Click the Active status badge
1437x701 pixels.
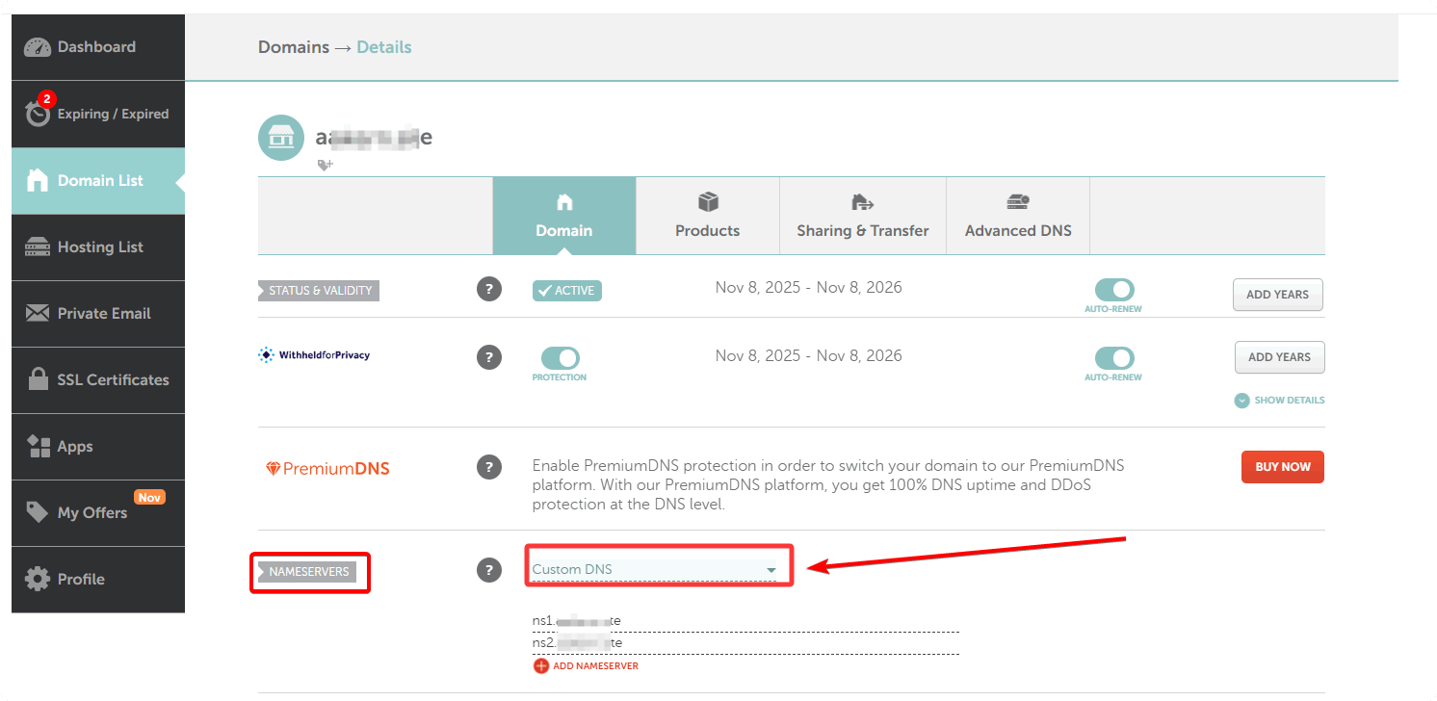567,291
